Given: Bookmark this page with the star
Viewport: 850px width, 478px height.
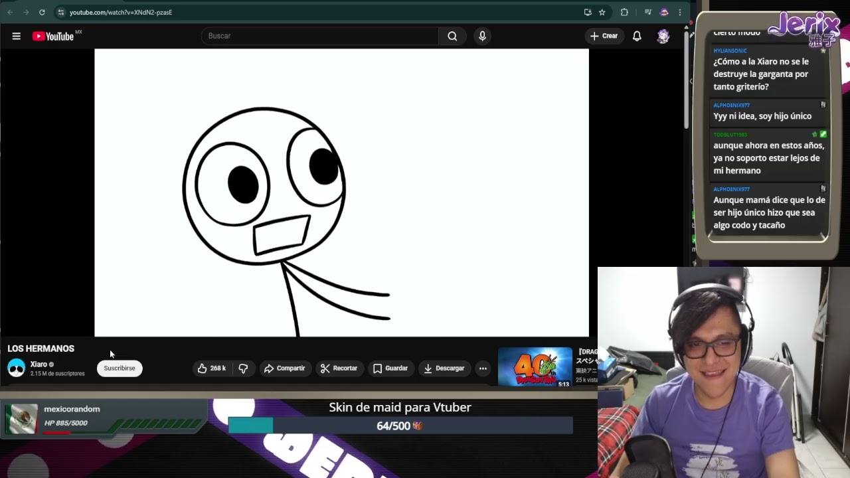Looking at the screenshot, I should click(602, 12).
